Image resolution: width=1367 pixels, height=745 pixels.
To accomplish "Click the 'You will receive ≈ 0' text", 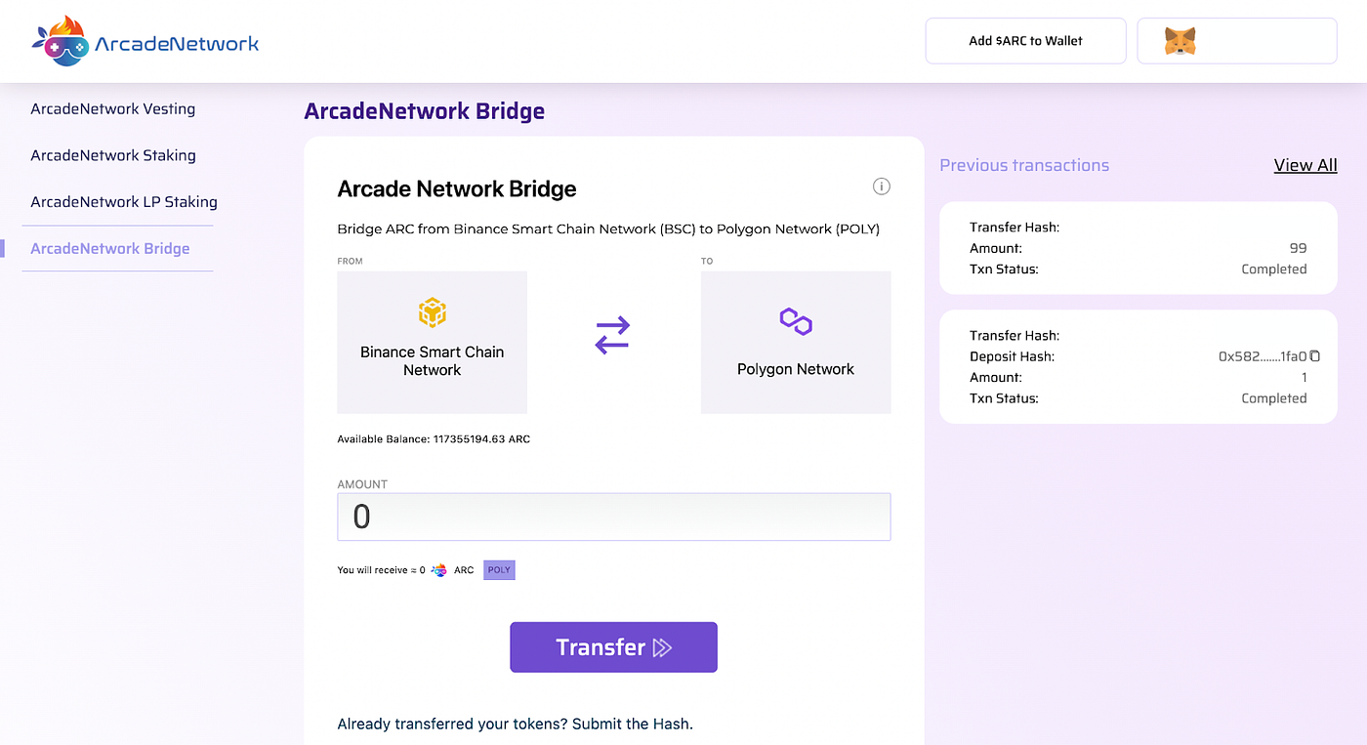I will (x=381, y=570).
